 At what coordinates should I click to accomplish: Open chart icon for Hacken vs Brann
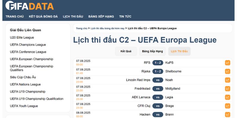coord(228,114)
